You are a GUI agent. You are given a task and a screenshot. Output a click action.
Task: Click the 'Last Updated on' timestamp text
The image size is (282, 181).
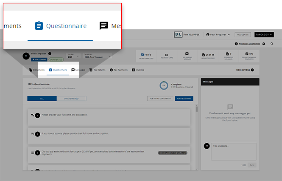tap(51, 88)
